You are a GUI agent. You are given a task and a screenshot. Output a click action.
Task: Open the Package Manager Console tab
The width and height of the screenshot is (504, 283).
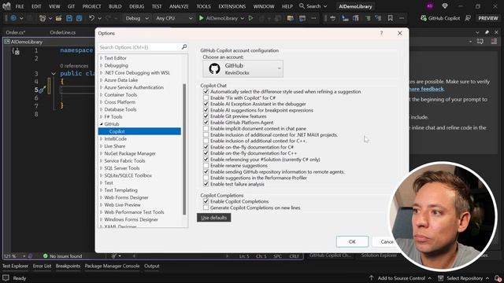coord(112,266)
